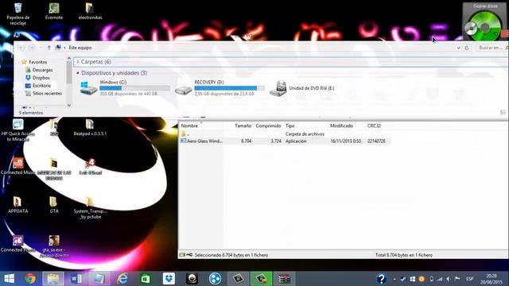Click the 'Este equipo' address breadcrumb

pyautogui.click(x=80, y=48)
